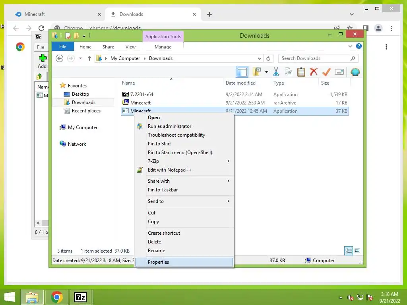Expand the address bar history dropdown
This screenshot has width=407, height=305.
259,59
